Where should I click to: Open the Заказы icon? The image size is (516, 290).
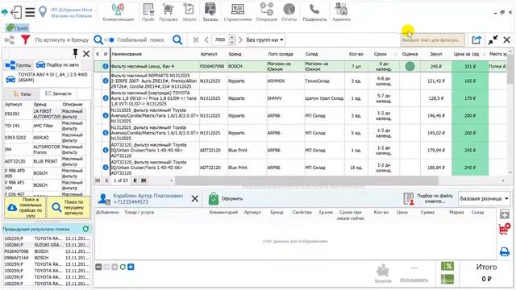coord(210,10)
